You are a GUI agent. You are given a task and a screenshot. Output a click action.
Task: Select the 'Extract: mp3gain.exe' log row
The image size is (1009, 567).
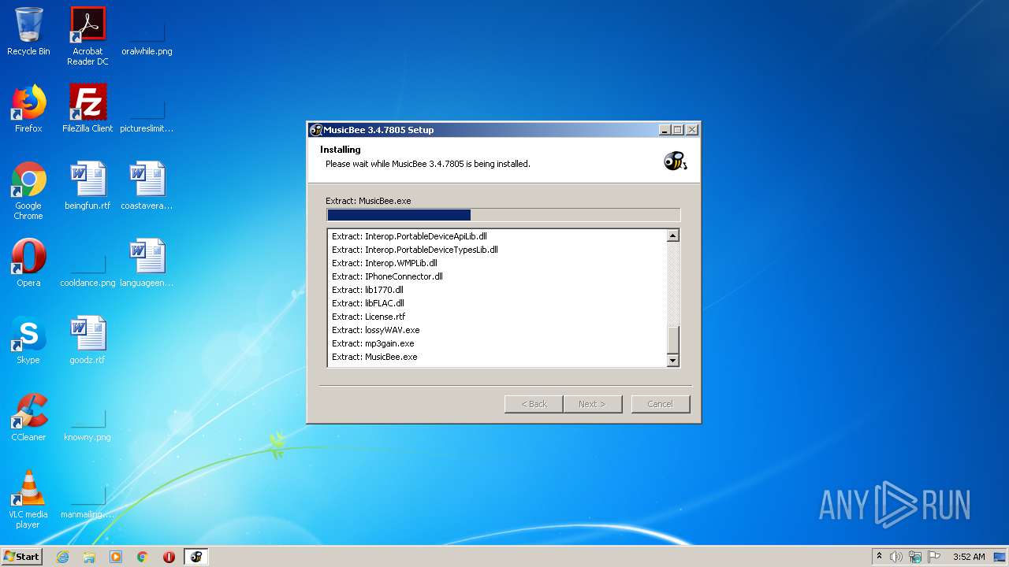497,343
